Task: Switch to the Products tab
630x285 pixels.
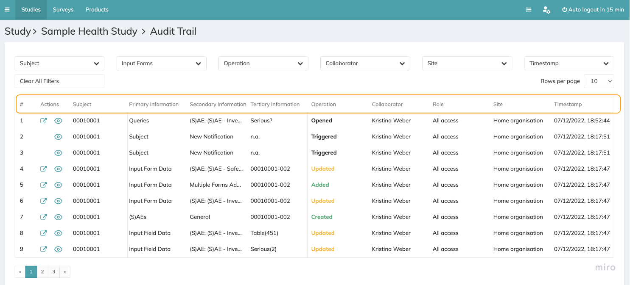Action: tap(97, 10)
